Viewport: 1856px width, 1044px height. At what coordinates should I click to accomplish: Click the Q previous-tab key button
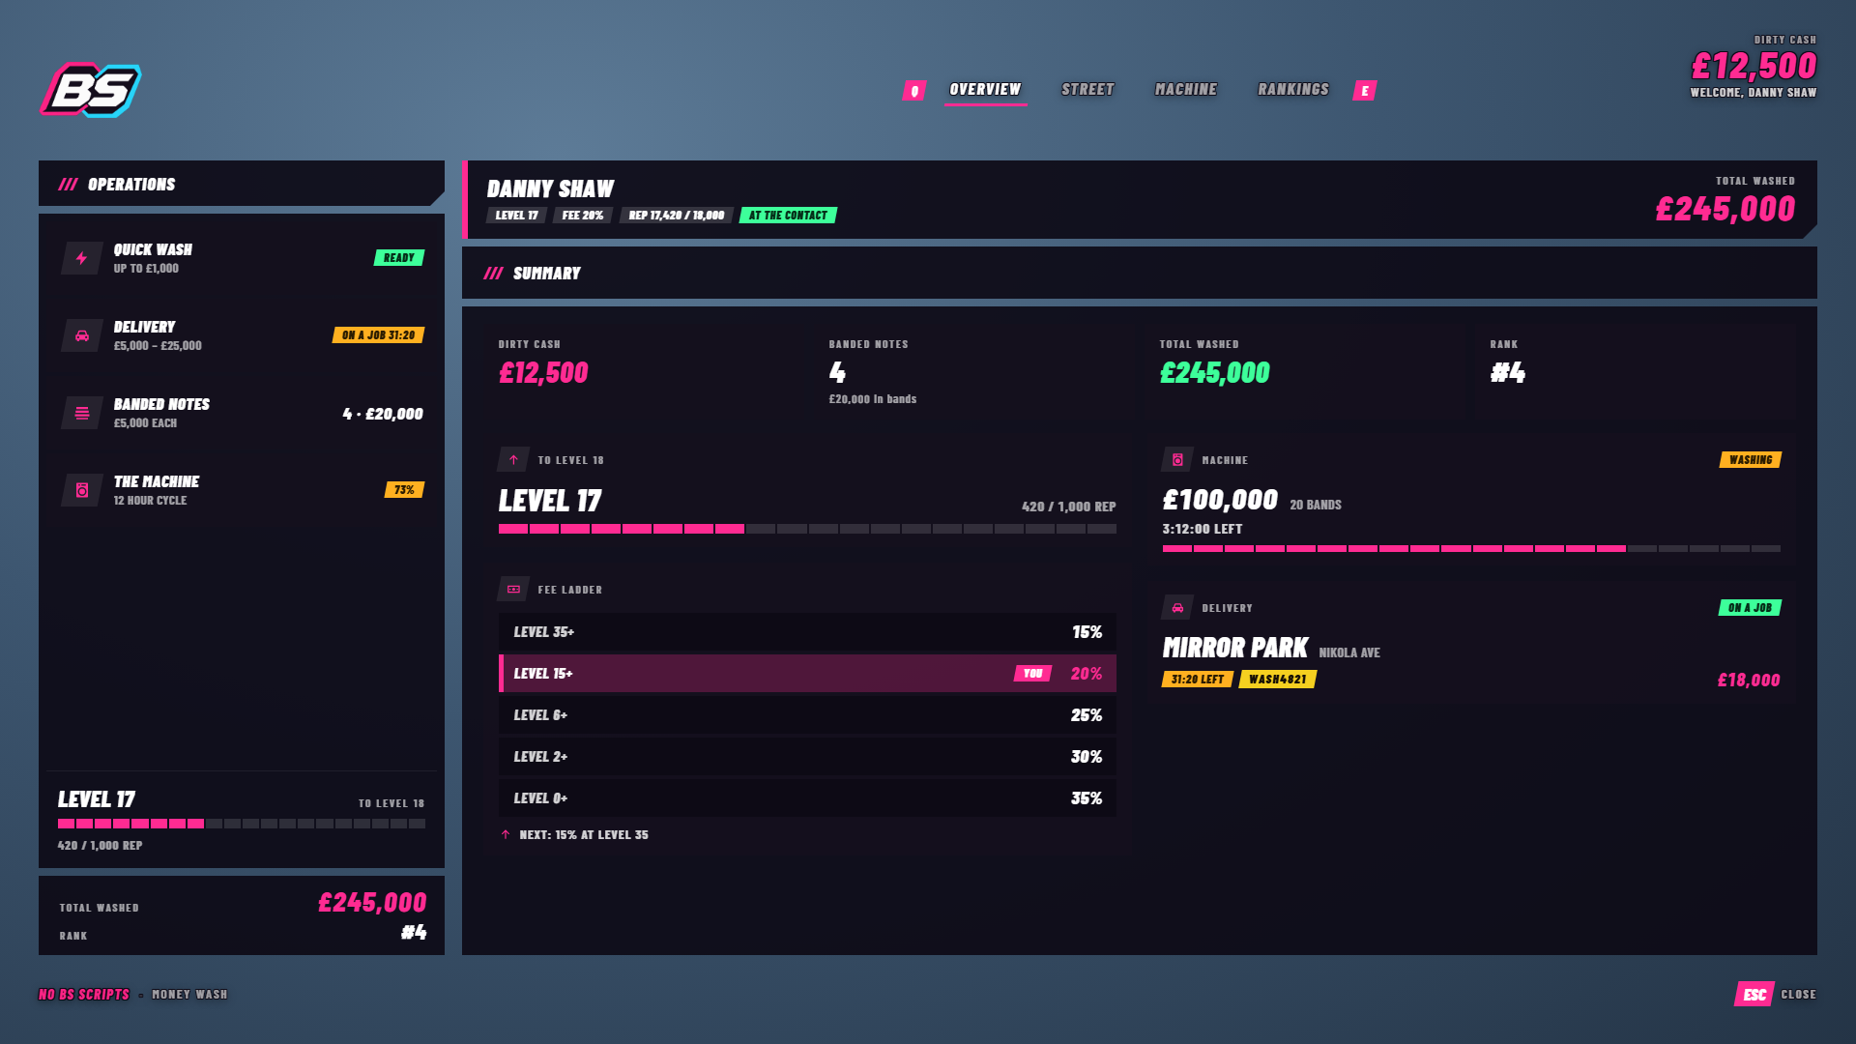tap(914, 91)
